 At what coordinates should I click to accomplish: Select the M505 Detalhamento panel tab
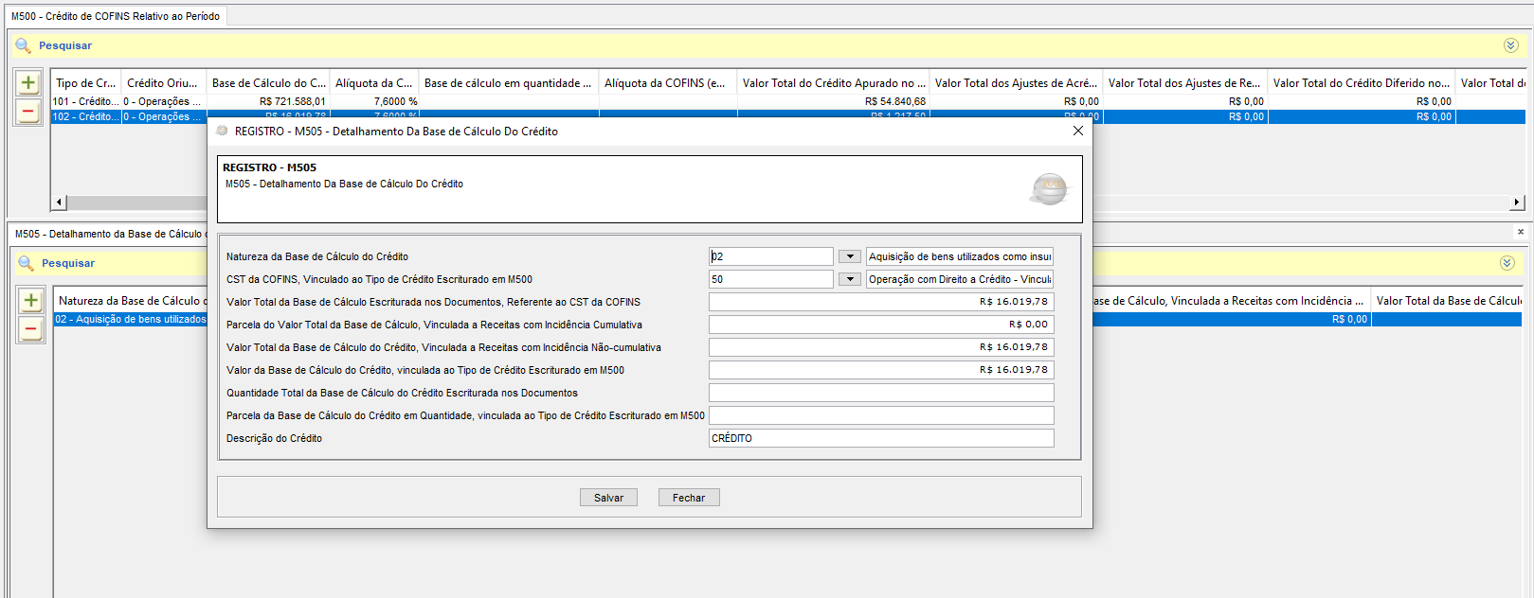pyautogui.click(x=108, y=234)
